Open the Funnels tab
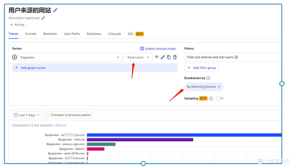 point(31,34)
